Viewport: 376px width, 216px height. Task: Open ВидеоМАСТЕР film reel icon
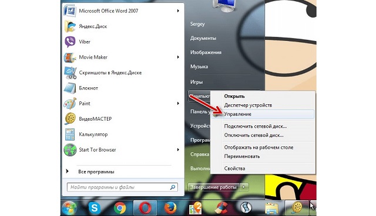(70, 119)
